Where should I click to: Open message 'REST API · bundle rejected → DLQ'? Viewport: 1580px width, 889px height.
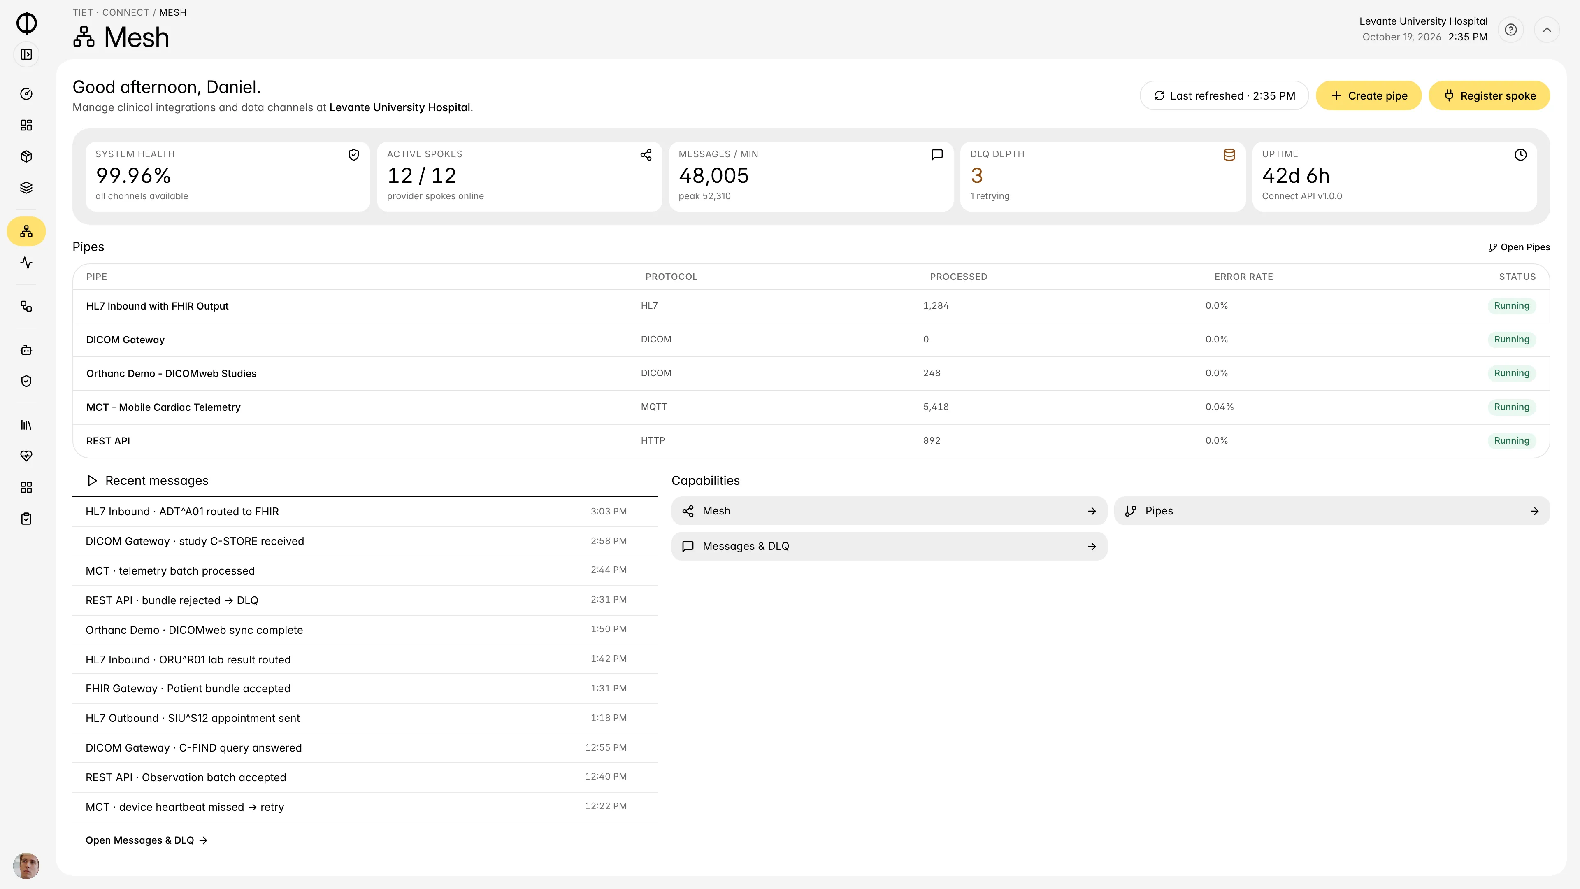(x=365, y=600)
